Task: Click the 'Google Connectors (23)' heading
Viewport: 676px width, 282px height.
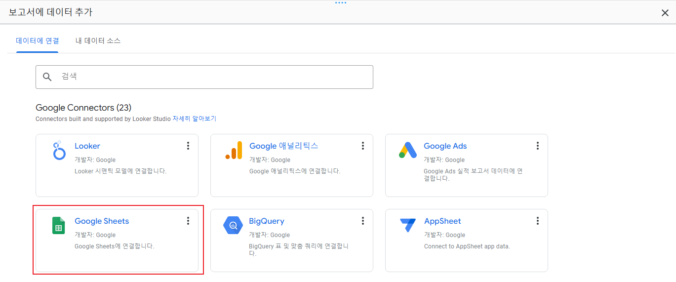Action: pos(83,108)
